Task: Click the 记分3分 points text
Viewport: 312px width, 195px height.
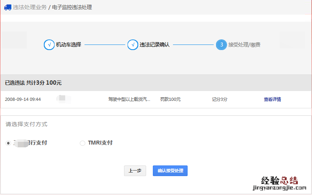Action: pyautogui.click(x=220, y=99)
